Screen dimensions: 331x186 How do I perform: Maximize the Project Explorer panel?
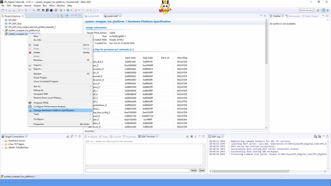point(79,16)
